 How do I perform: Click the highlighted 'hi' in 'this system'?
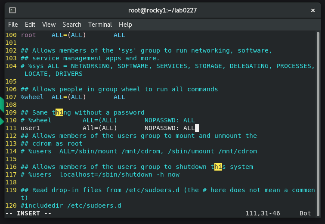pos(218,167)
